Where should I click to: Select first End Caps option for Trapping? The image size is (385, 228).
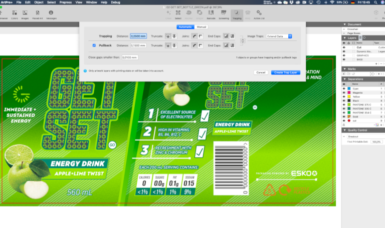226,36
